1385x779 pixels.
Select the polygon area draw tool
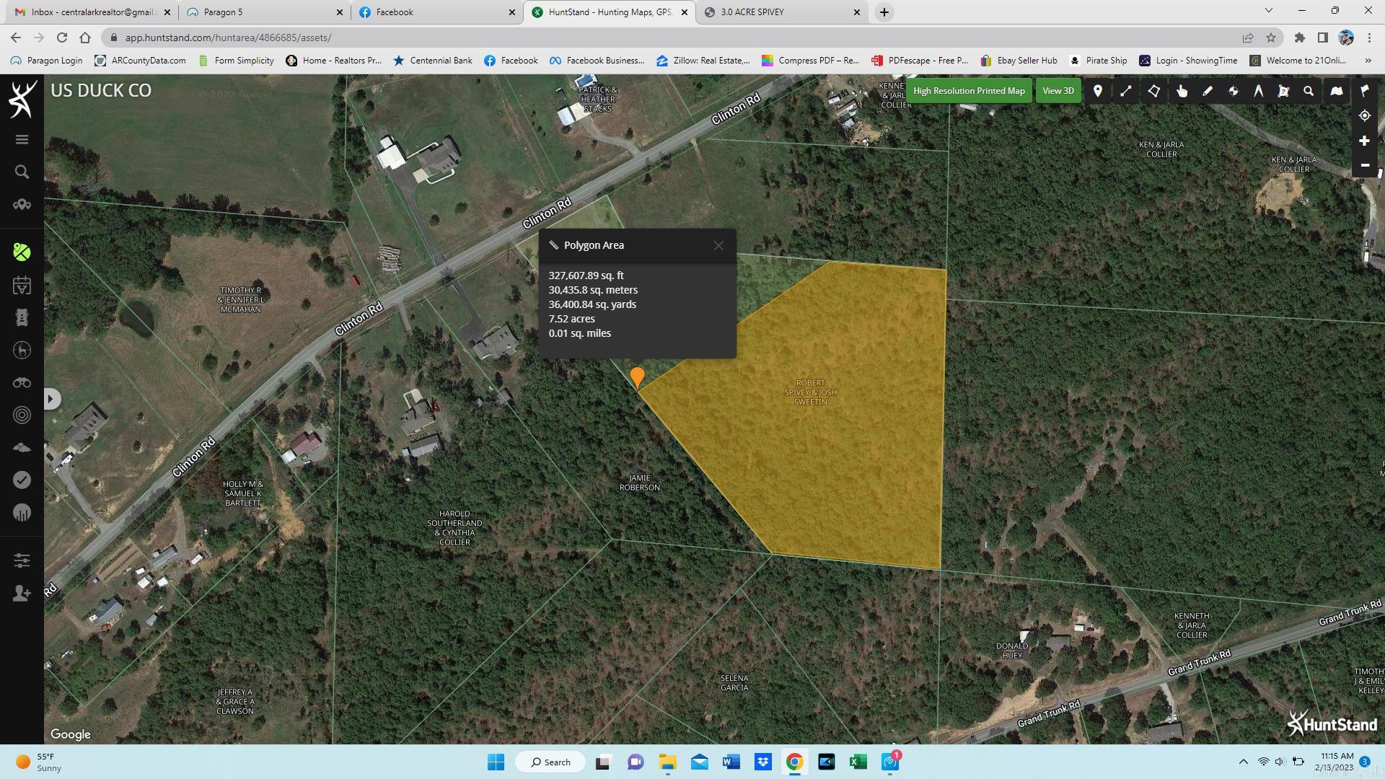coord(1153,91)
